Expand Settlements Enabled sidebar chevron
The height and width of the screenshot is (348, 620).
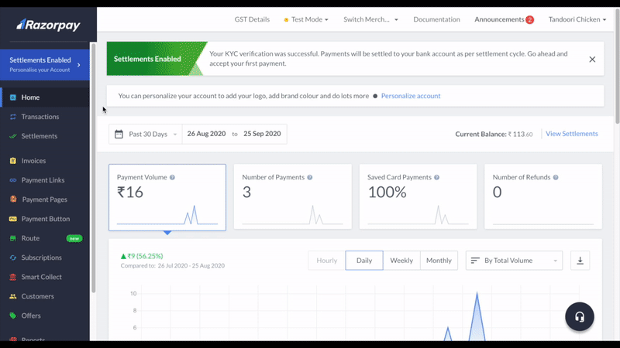(79, 65)
